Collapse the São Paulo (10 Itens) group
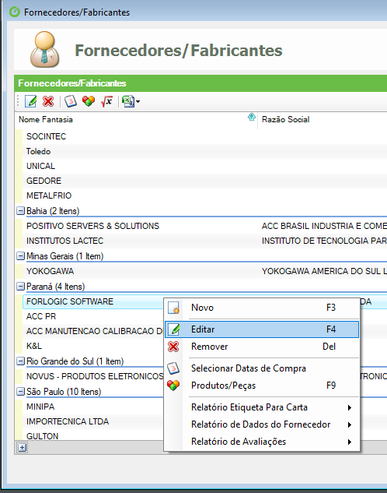The image size is (387, 493). [20, 392]
